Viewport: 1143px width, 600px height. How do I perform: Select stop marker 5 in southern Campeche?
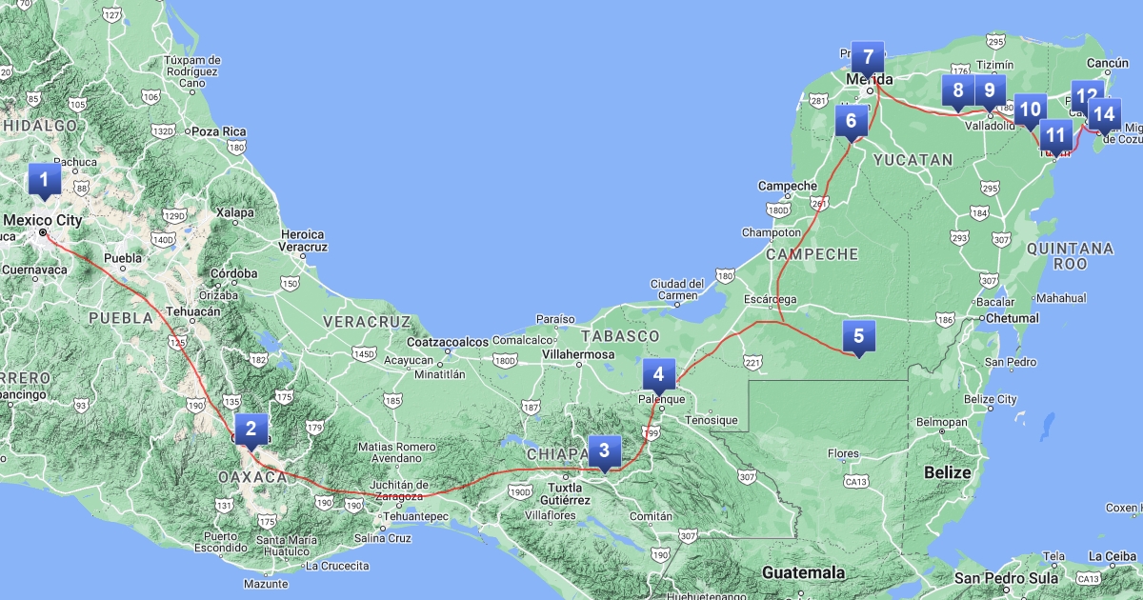click(858, 336)
